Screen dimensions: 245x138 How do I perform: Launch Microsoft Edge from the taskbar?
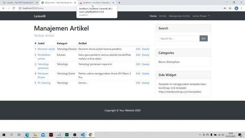click(x=27, y=135)
